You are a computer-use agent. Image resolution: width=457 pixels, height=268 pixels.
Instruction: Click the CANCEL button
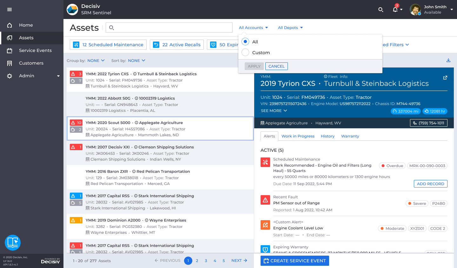(276, 66)
